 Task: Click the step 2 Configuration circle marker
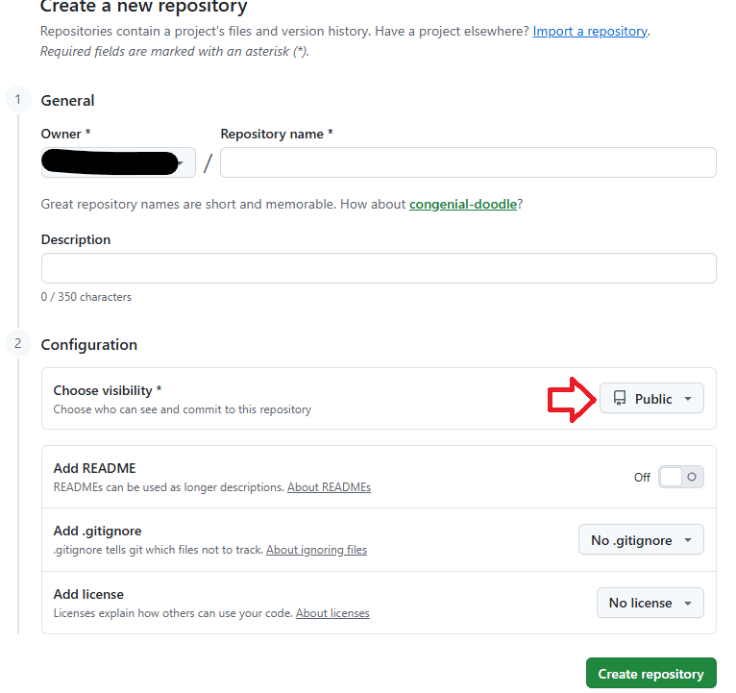tap(17, 343)
